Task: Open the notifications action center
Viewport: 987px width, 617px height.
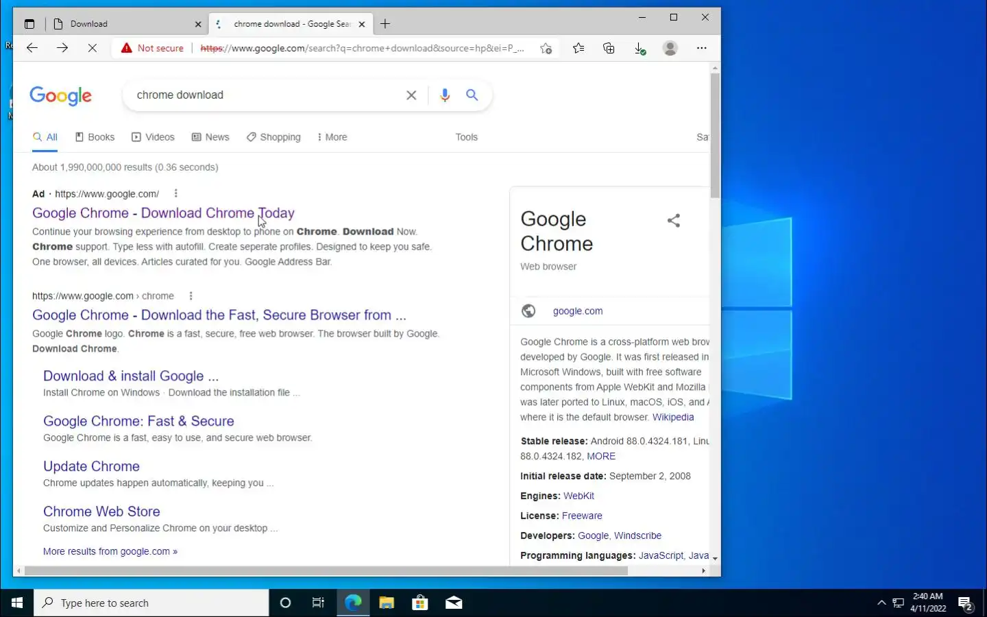Action: [x=966, y=604]
